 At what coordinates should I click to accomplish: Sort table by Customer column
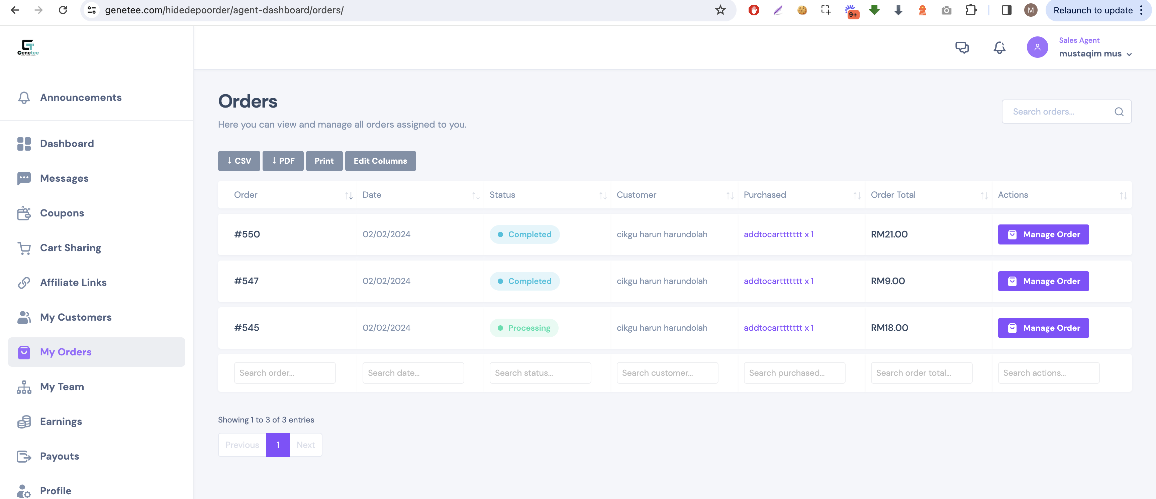point(730,195)
